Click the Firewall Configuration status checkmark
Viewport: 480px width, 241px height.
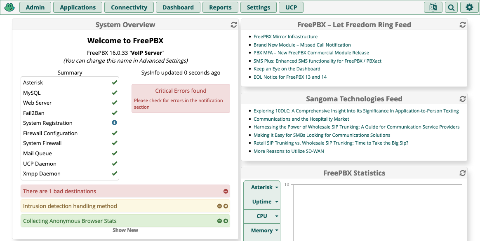(x=115, y=133)
